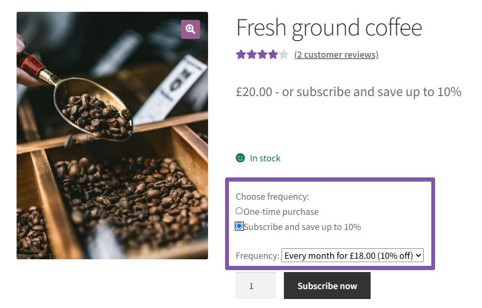The image size is (482, 308).
Task: Expand the Every month for £18.00 selector
Action: click(353, 255)
